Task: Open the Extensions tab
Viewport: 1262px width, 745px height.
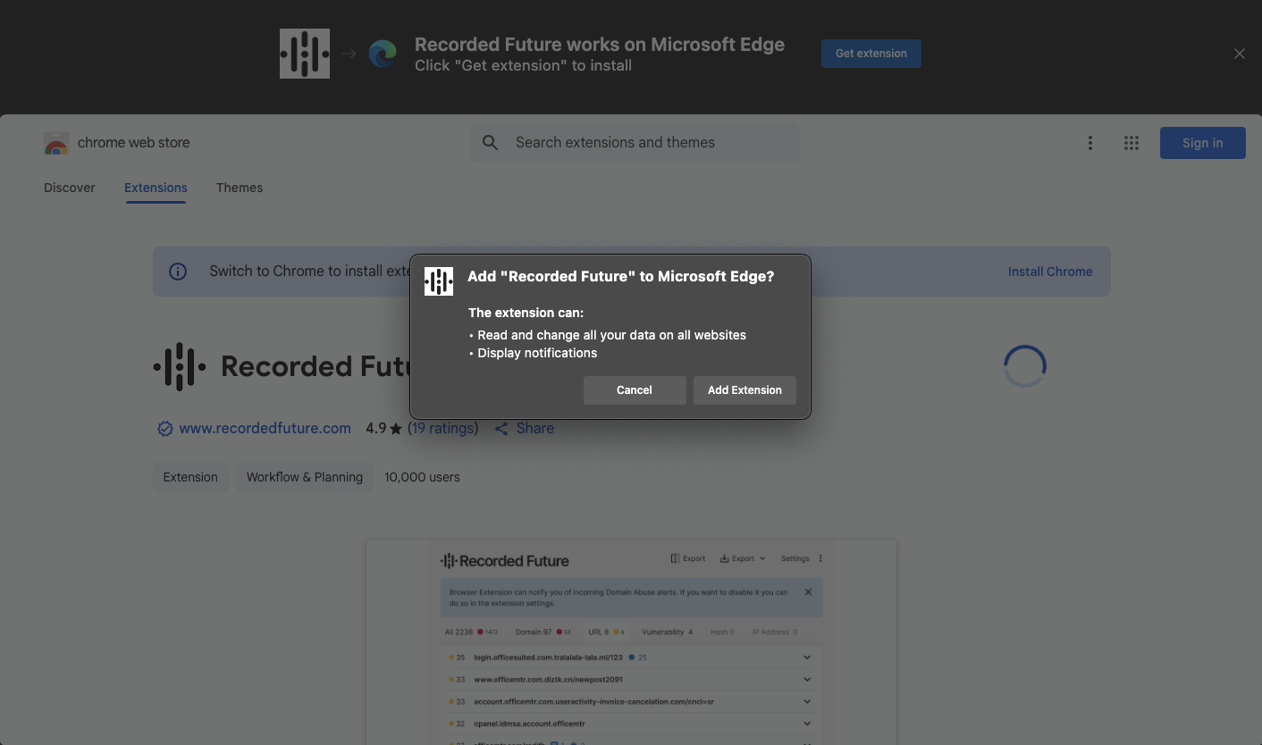Action: pos(156,188)
